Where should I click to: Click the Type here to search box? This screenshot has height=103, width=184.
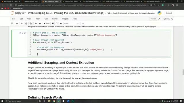(x=21, y=101)
